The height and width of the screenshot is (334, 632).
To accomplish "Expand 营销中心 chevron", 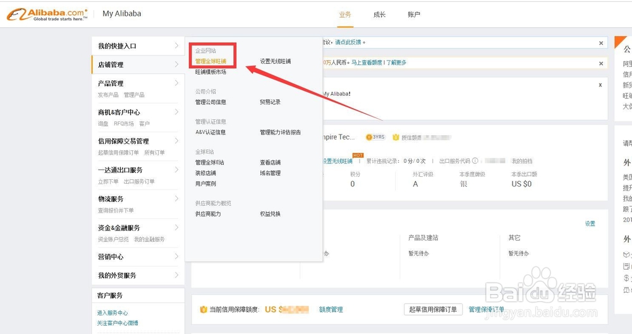I will pos(176,256).
